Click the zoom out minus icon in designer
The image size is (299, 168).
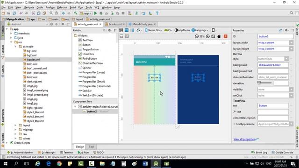coord(197,36)
